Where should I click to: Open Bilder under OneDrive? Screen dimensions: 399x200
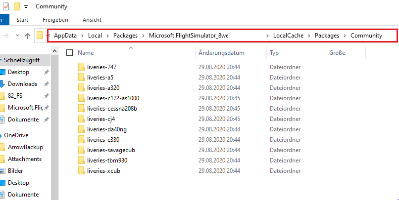(15, 171)
